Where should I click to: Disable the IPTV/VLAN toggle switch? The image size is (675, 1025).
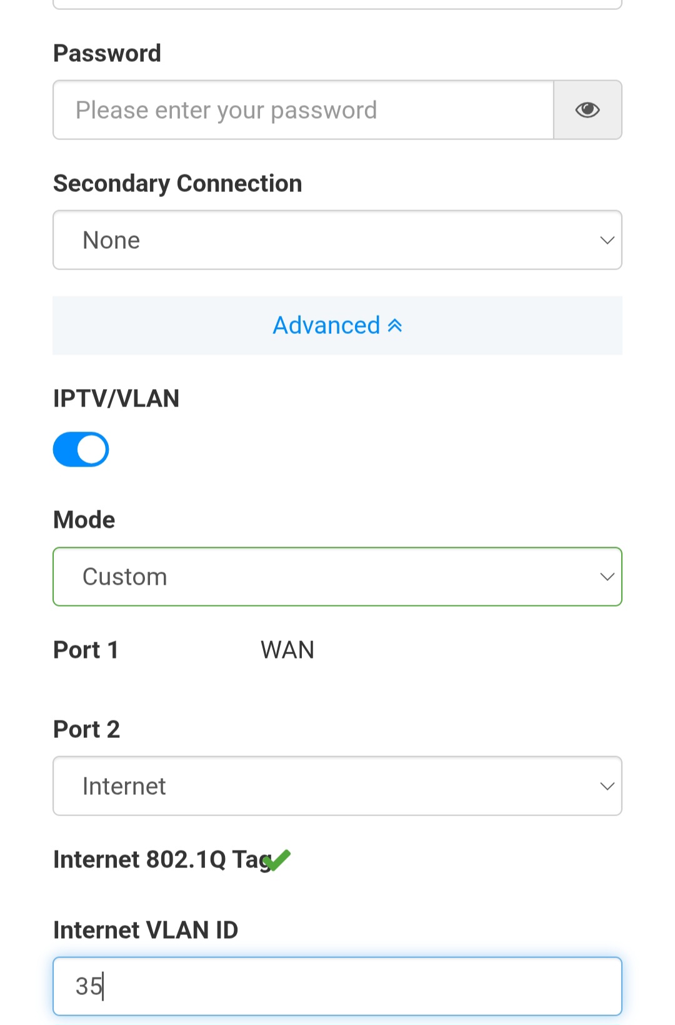81,450
